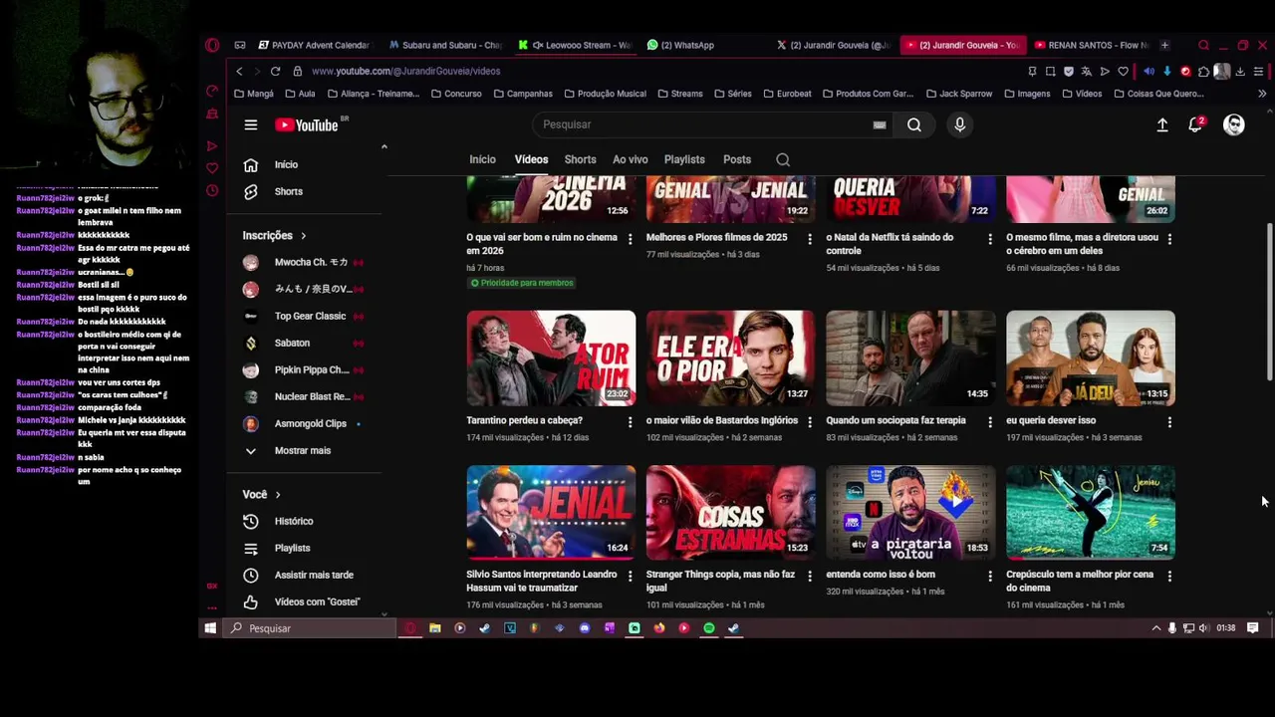The height and width of the screenshot is (717, 1275).
Task: Open thumbnail of Crepúsculo tem a melhor pior cena
Action: click(x=1090, y=512)
